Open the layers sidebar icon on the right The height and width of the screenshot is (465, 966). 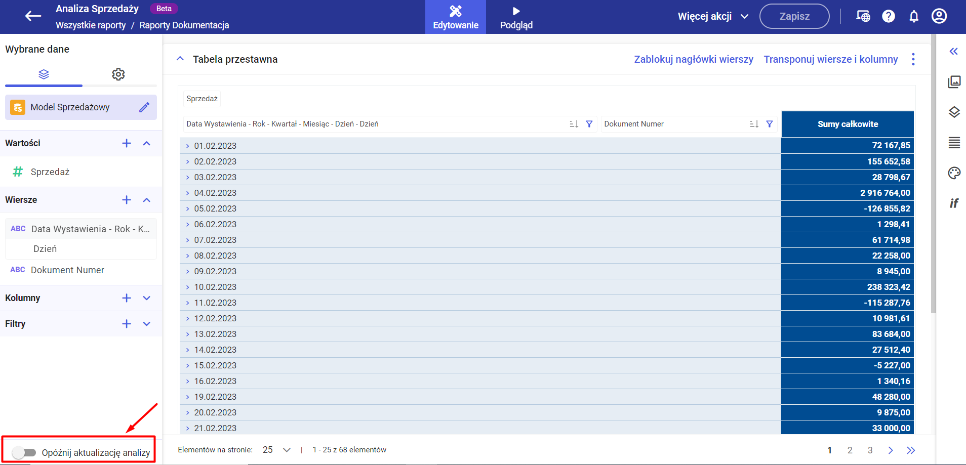[x=954, y=112]
